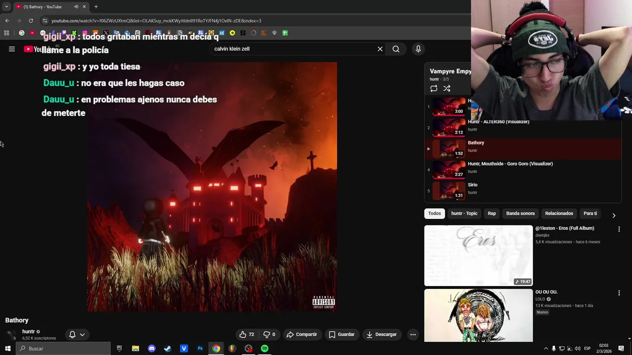Play Huntr, Mouthside - Goro Goro (Visualizer)
Screen dimensions: 632x355
click(x=523, y=170)
